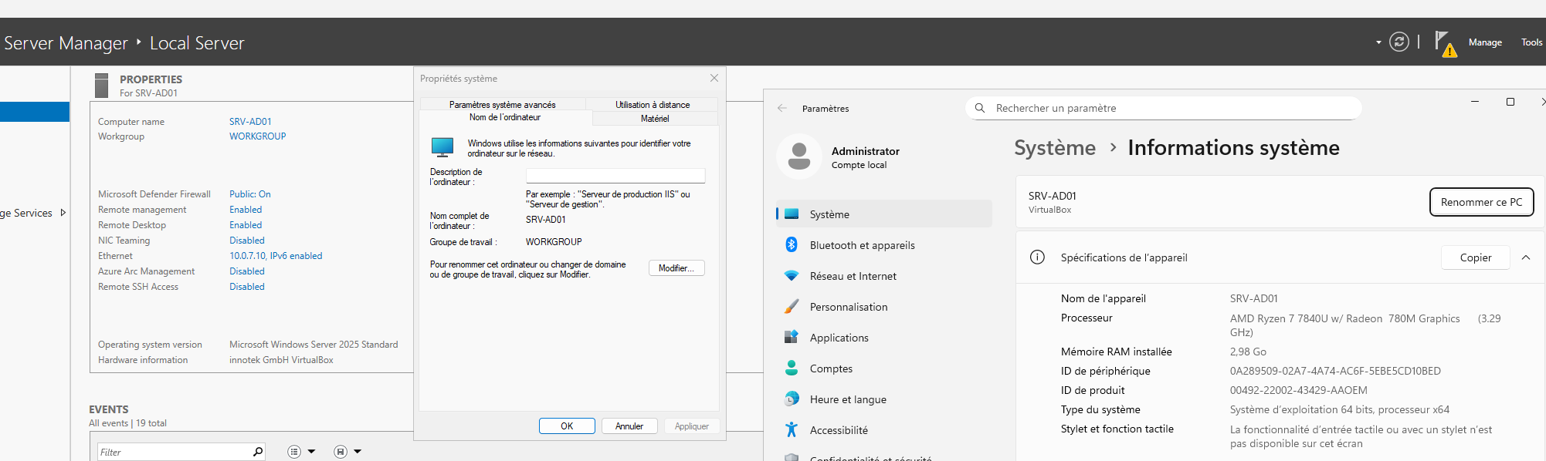
Task: Click the computer monitor icon in dialog
Action: (442, 147)
